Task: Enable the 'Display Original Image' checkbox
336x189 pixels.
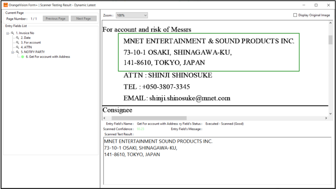Action: click(294, 15)
